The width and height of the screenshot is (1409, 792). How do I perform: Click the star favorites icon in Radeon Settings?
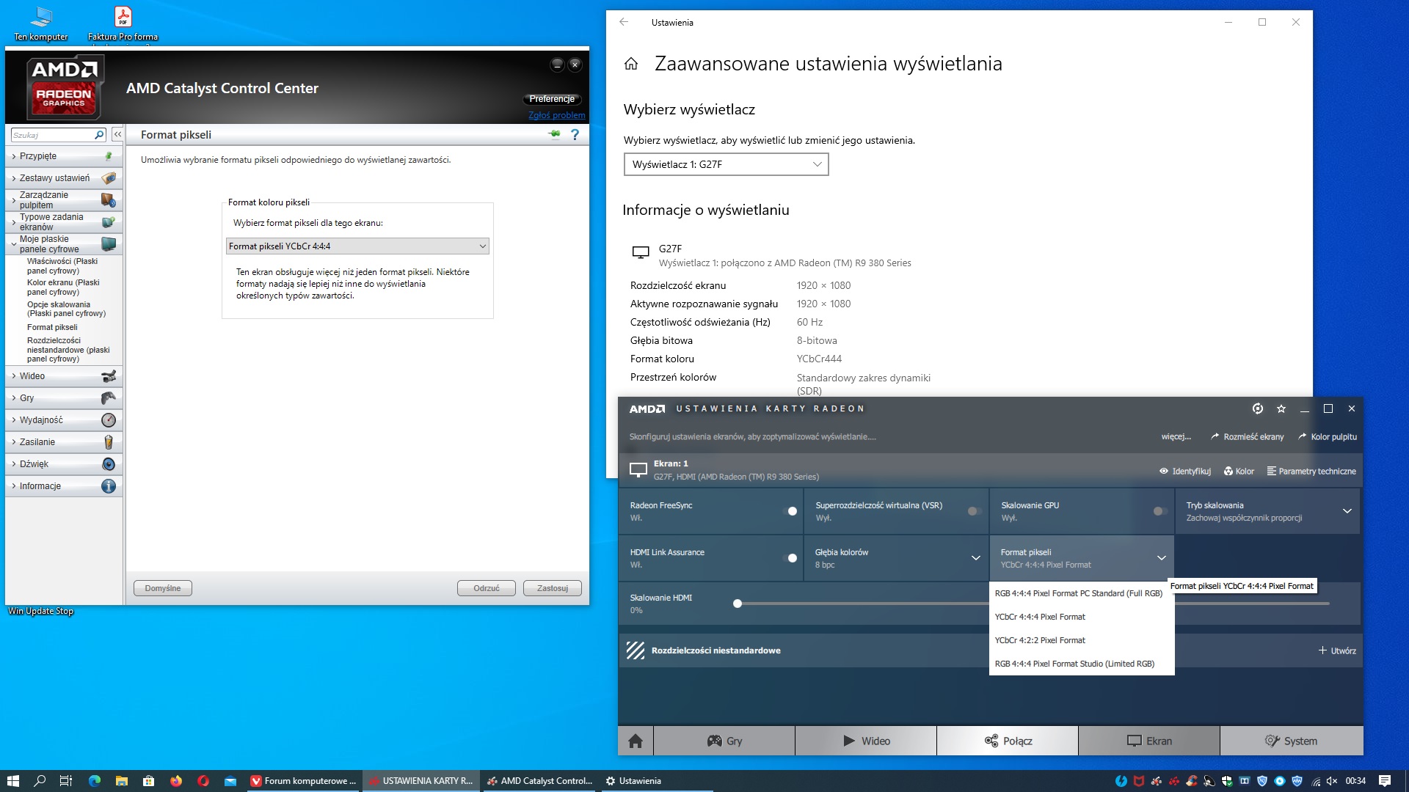(x=1281, y=408)
